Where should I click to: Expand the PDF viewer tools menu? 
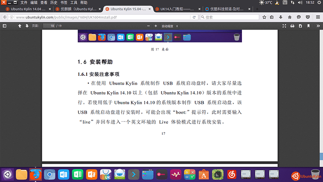click(318, 26)
